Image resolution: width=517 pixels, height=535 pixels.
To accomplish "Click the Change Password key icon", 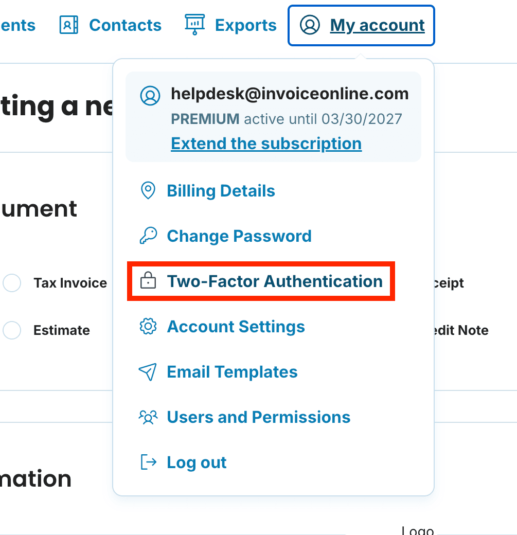I will click(148, 236).
